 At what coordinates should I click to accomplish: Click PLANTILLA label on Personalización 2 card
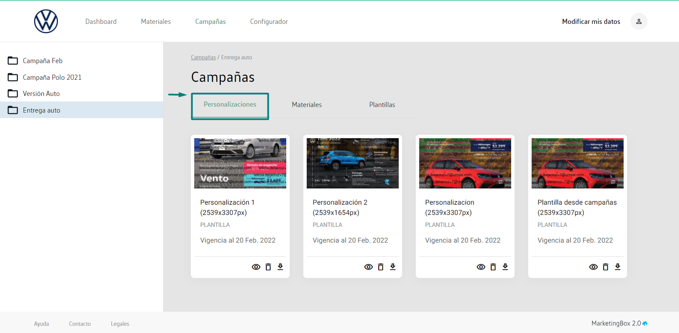coord(328,225)
